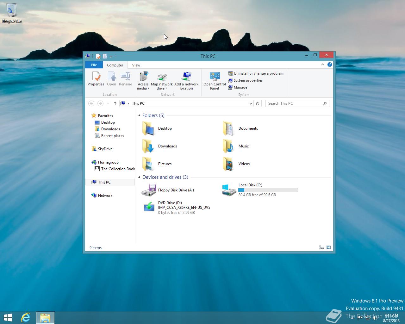Screen dimensions: 405x324
Task: Select Favorites in navigation pane
Action: click(x=105, y=116)
